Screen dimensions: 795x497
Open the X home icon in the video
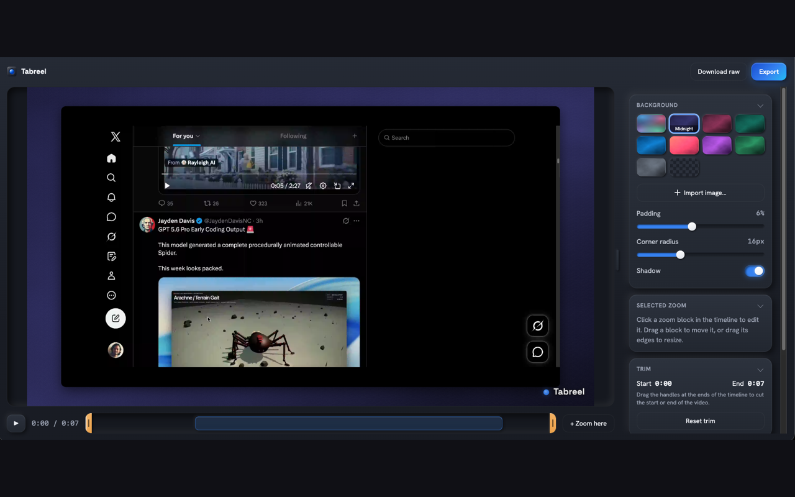coord(111,158)
